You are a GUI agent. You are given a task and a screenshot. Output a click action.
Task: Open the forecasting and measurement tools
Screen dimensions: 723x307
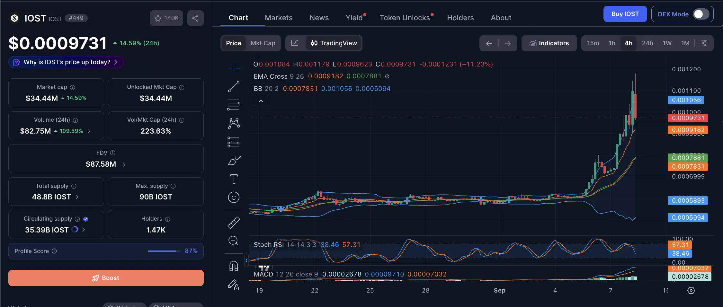point(234,142)
